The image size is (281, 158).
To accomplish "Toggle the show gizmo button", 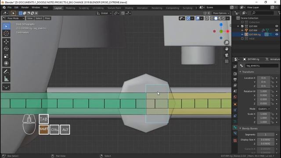I will pos(188,18).
